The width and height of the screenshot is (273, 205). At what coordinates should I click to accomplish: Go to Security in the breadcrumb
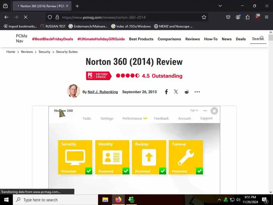[x=45, y=52]
